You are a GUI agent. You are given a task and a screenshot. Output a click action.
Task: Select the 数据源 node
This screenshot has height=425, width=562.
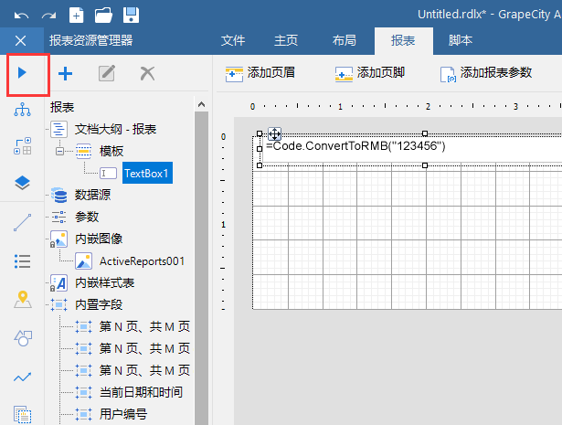92,195
